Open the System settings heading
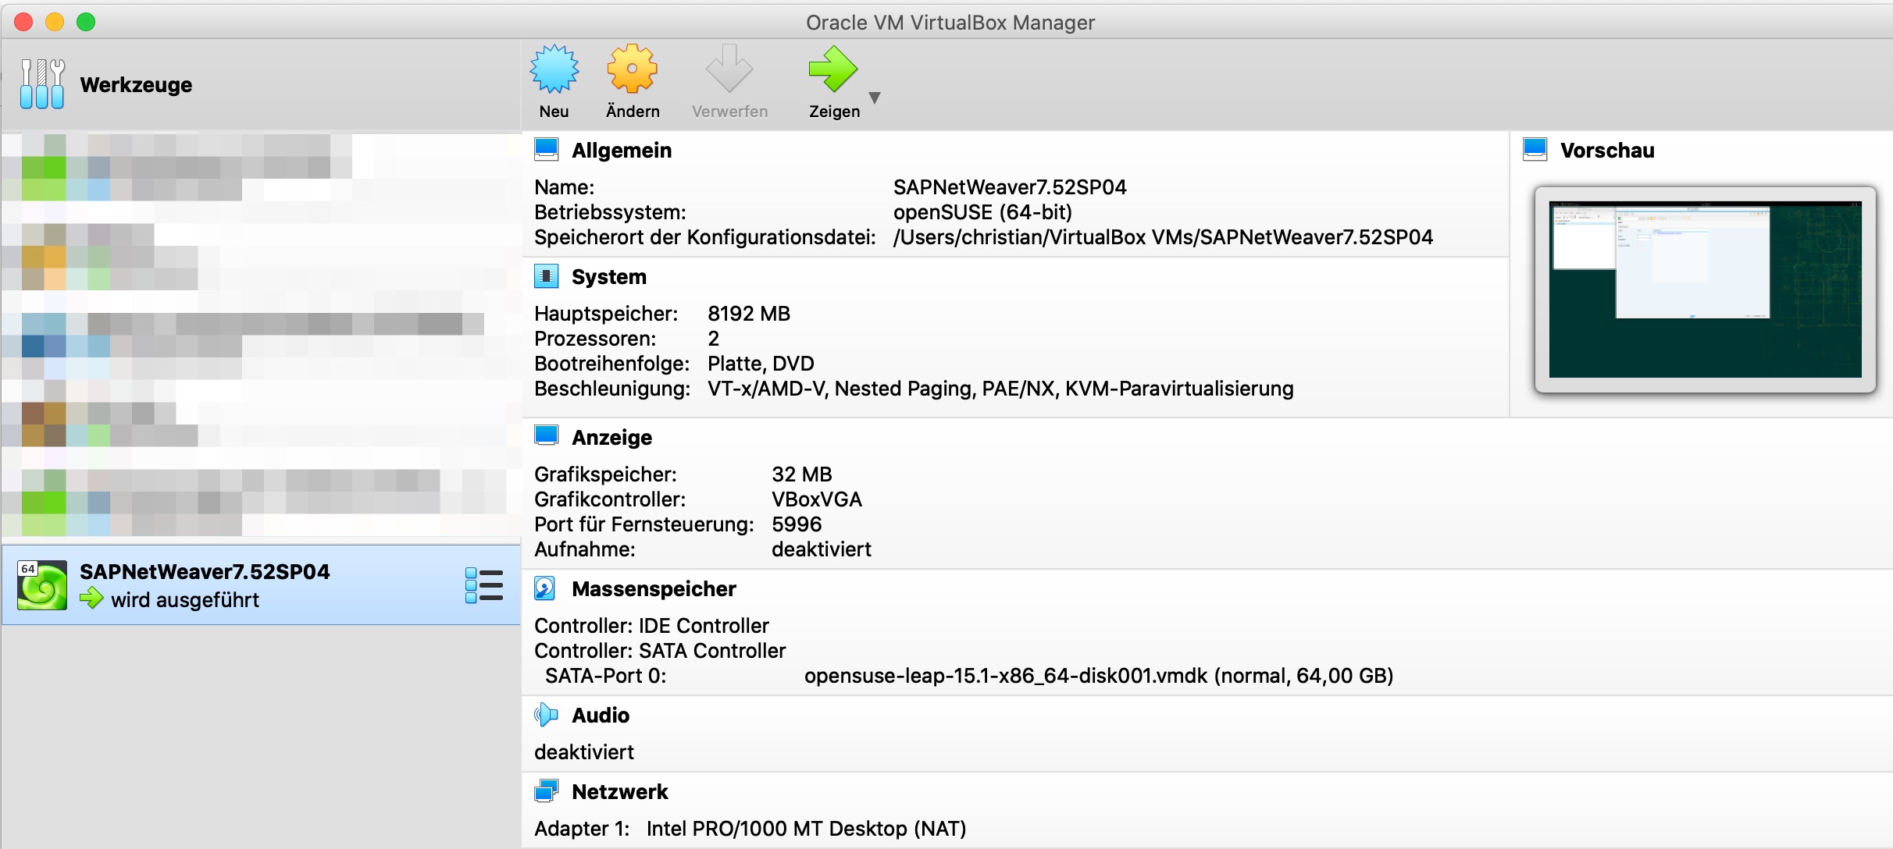The height and width of the screenshot is (849, 1893). click(x=609, y=277)
